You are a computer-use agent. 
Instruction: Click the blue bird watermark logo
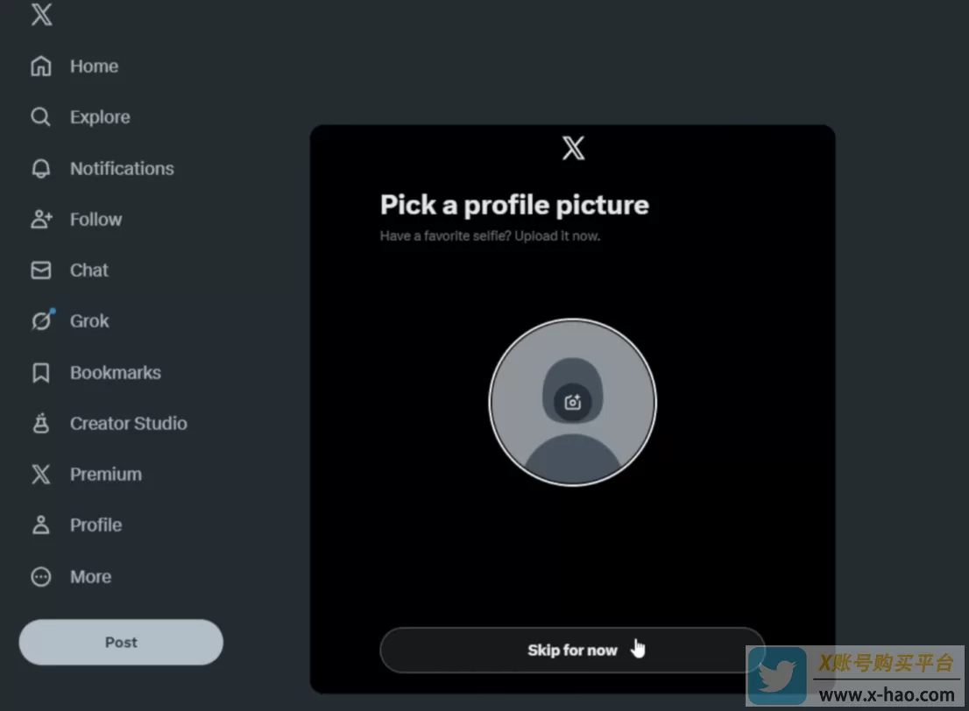click(777, 677)
